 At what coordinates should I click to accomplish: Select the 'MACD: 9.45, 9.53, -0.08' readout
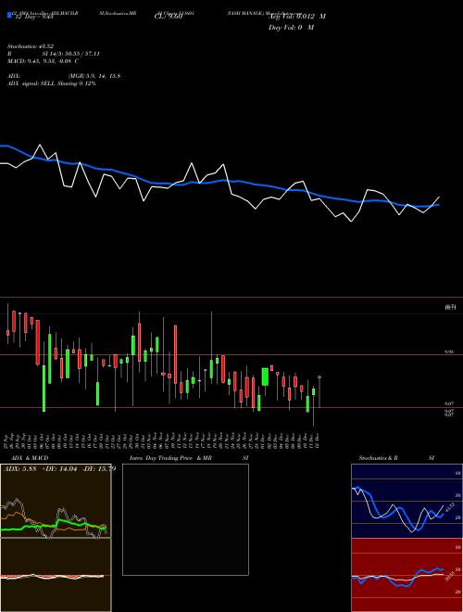click(41, 61)
